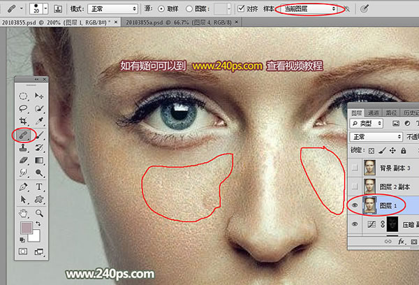Image resolution: width=419 pixels, height=285 pixels.
Task: Show the 图层 2 副本 layer
Action: [355, 187]
